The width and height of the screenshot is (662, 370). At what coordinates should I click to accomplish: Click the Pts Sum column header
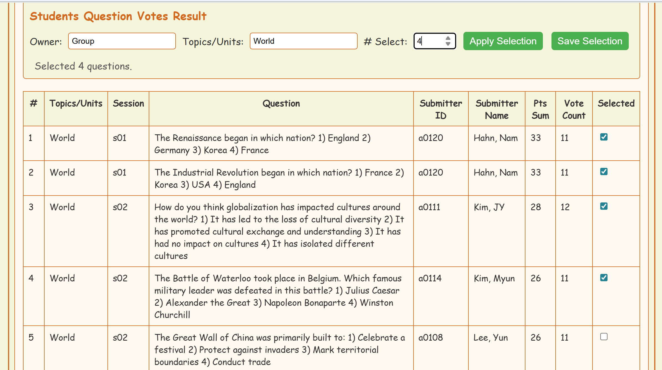click(540, 109)
